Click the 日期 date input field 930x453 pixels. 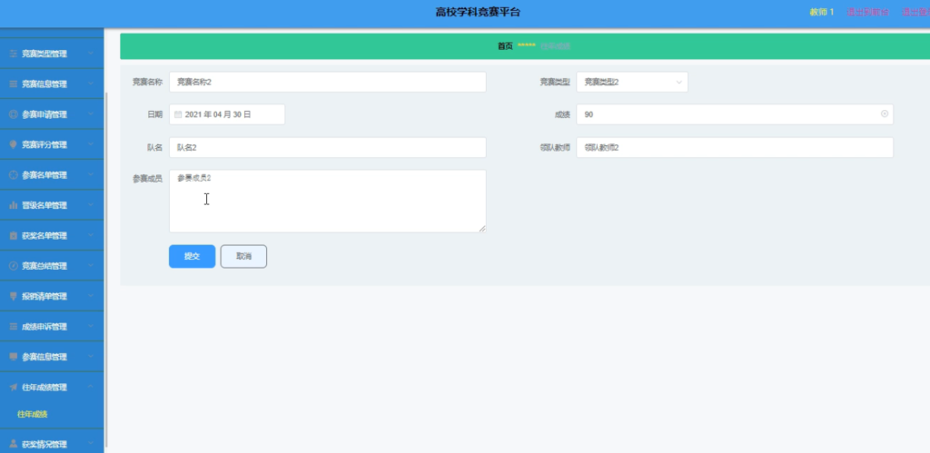pyautogui.click(x=227, y=114)
